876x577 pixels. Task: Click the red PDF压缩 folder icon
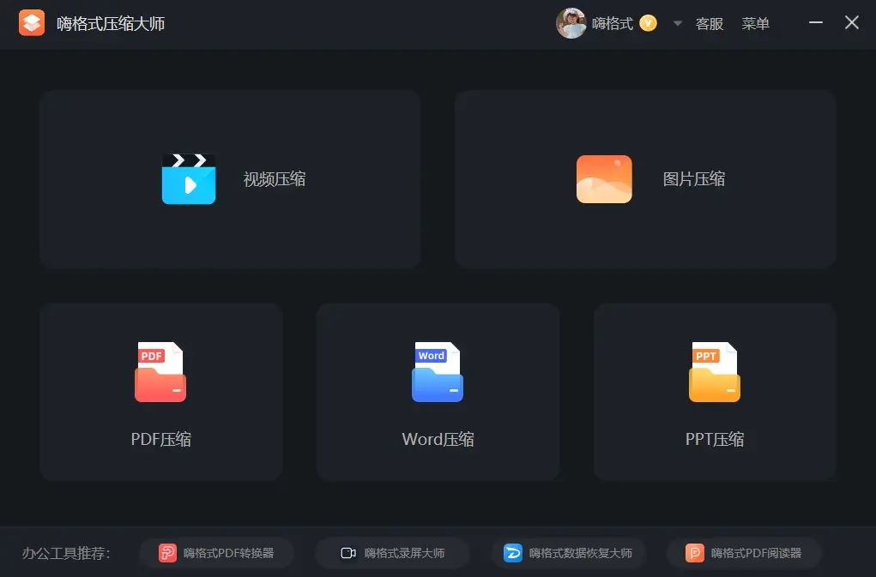(x=160, y=370)
